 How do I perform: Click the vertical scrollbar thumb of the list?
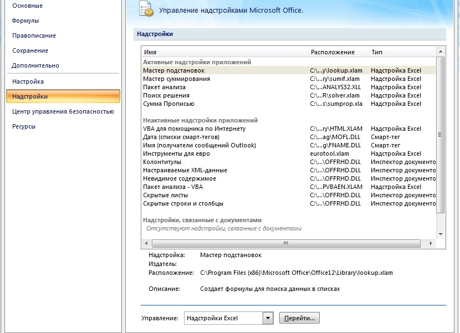point(441,135)
